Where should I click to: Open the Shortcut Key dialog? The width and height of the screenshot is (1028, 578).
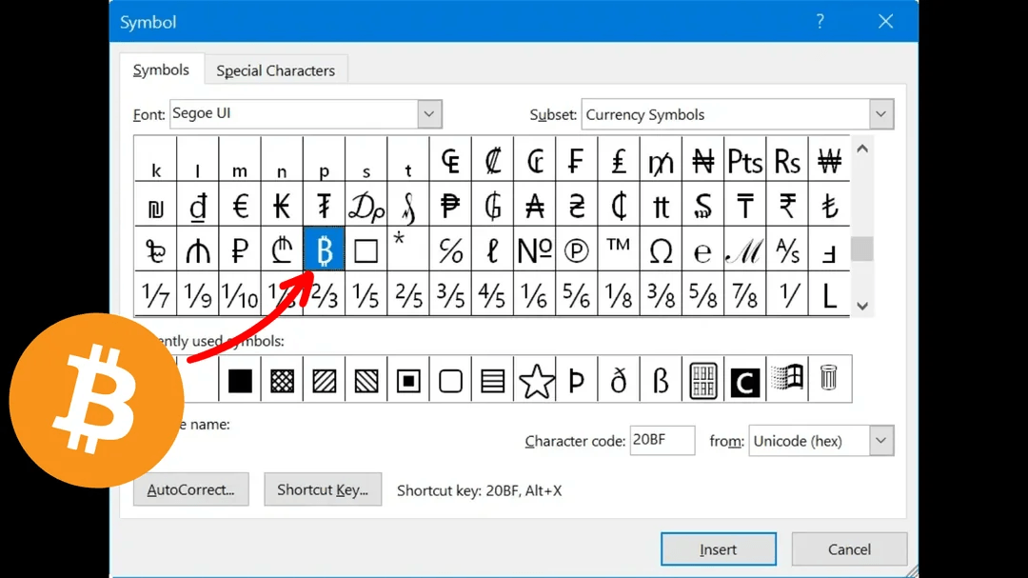(x=323, y=489)
